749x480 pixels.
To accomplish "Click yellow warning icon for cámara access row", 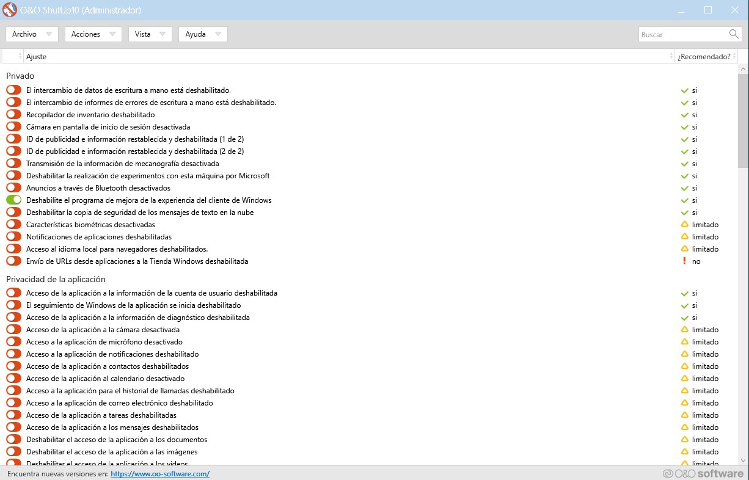I will (685, 329).
